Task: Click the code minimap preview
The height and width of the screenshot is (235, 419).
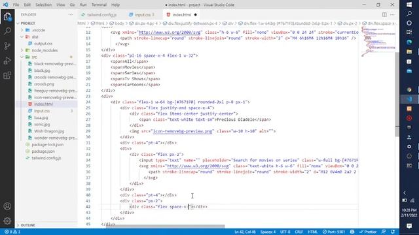Action: click(x=378, y=41)
